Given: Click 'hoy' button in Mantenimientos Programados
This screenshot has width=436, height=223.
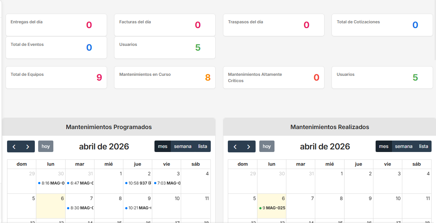Looking at the screenshot, I should pyautogui.click(x=46, y=146).
